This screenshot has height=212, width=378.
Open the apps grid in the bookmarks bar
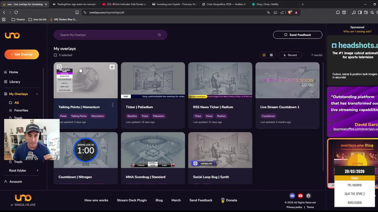tap(4, 19)
